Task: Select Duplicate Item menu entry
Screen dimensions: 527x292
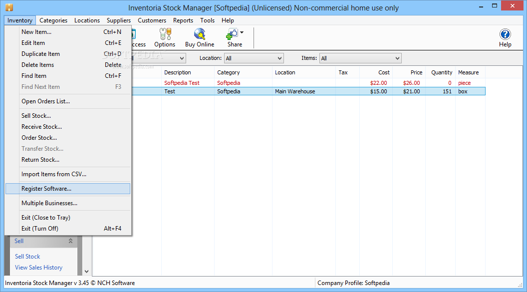Action: 68,54
